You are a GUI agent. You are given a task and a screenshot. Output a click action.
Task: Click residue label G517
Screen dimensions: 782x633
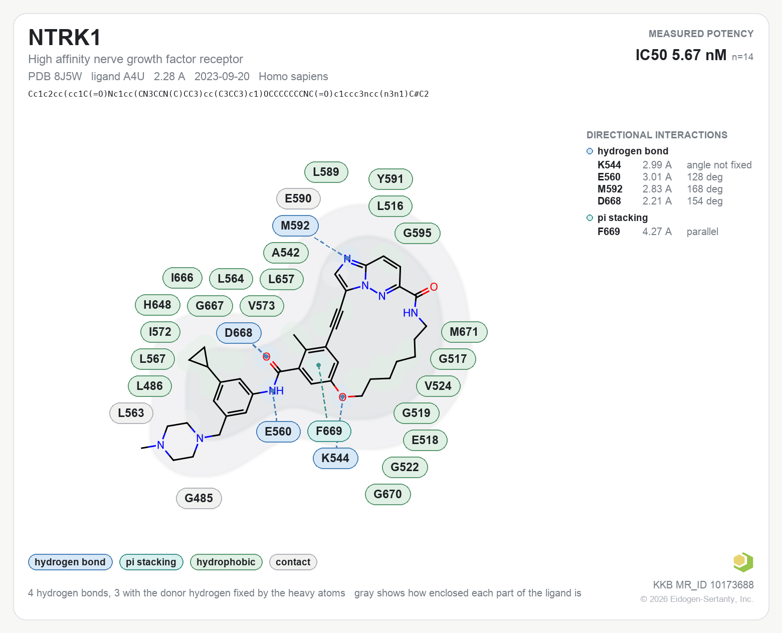[453, 359]
